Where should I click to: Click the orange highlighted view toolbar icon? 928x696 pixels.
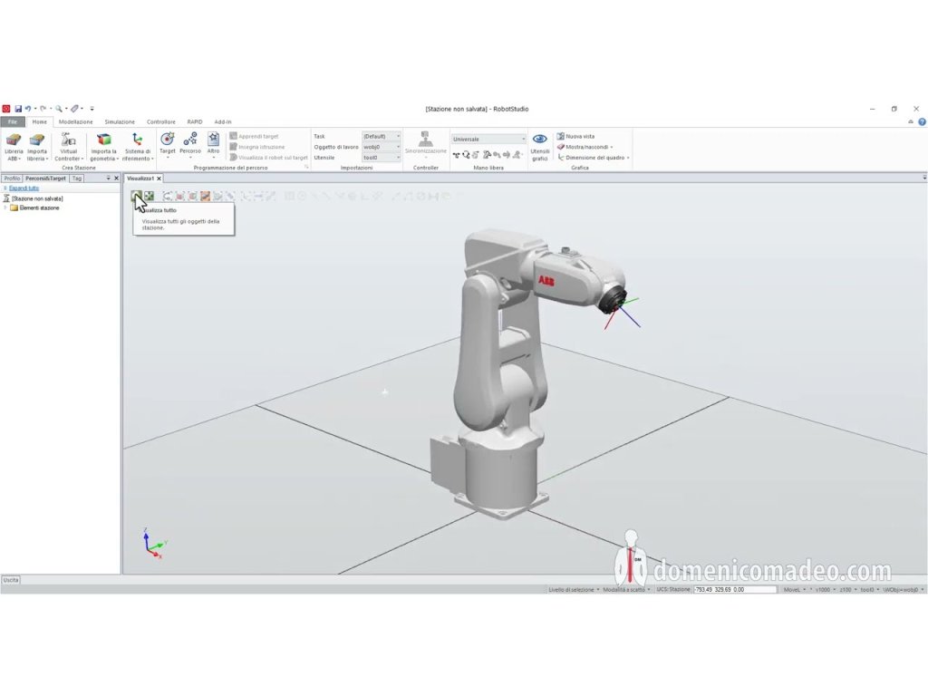point(206,196)
